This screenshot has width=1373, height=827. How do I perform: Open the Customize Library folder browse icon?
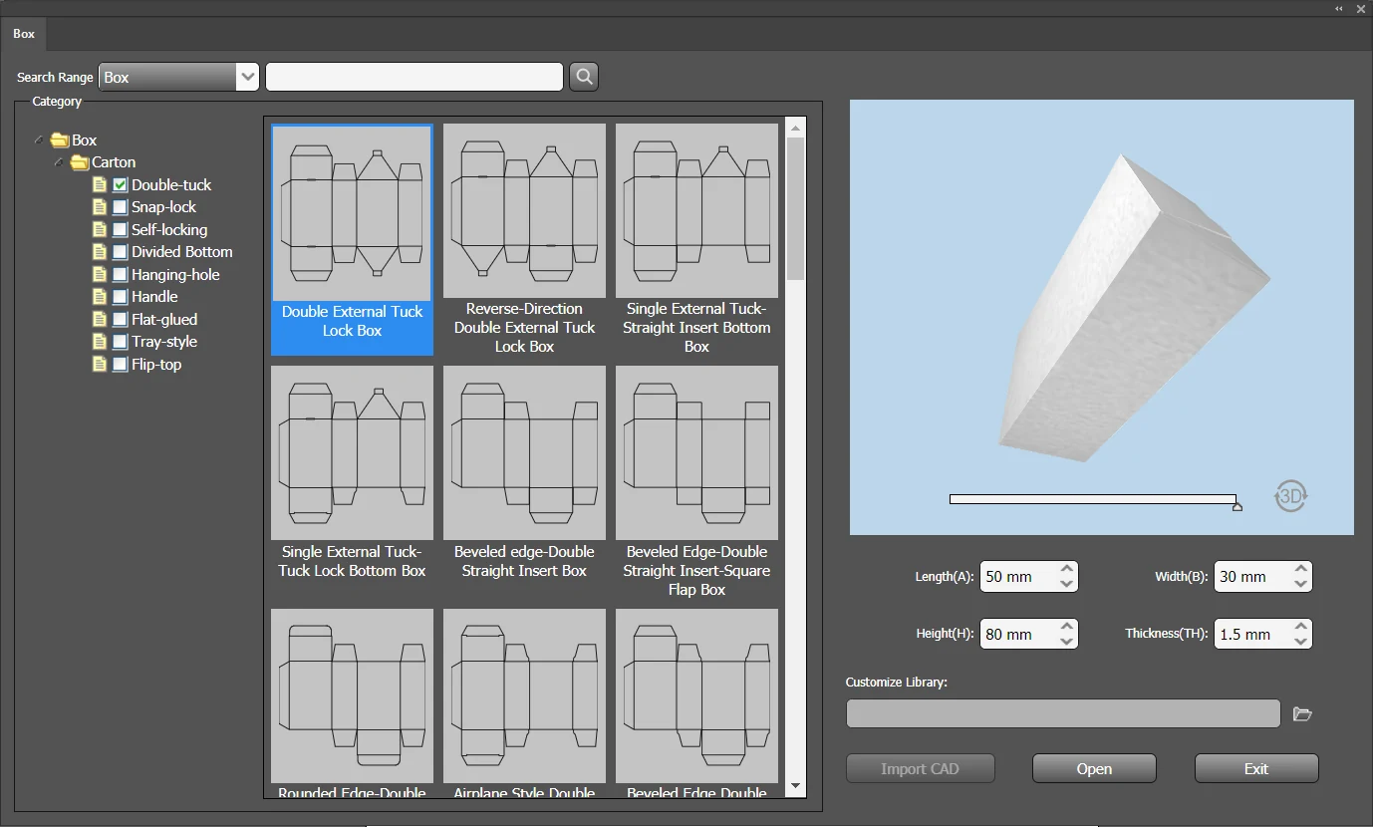[1302, 713]
